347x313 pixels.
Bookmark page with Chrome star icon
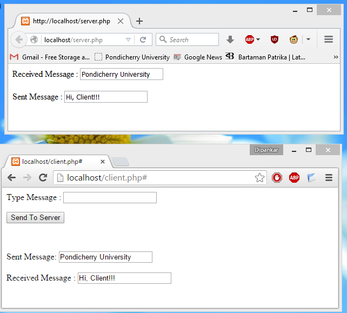[259, 177]
